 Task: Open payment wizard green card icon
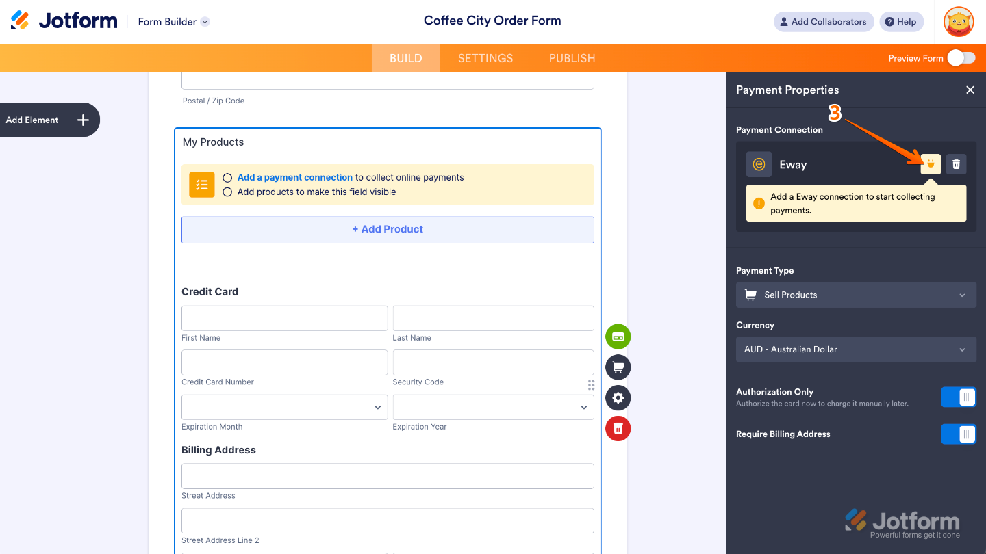pyautogui.click(x=618, y=337)
